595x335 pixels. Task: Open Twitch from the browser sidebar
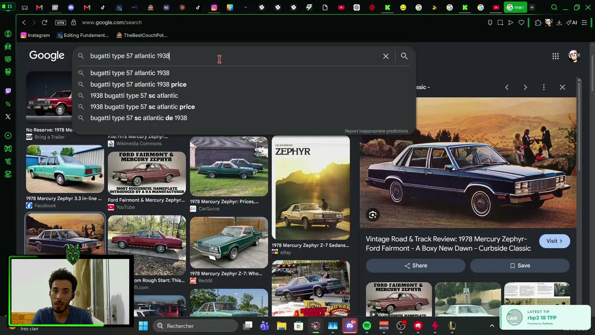[x=8, y=91]
